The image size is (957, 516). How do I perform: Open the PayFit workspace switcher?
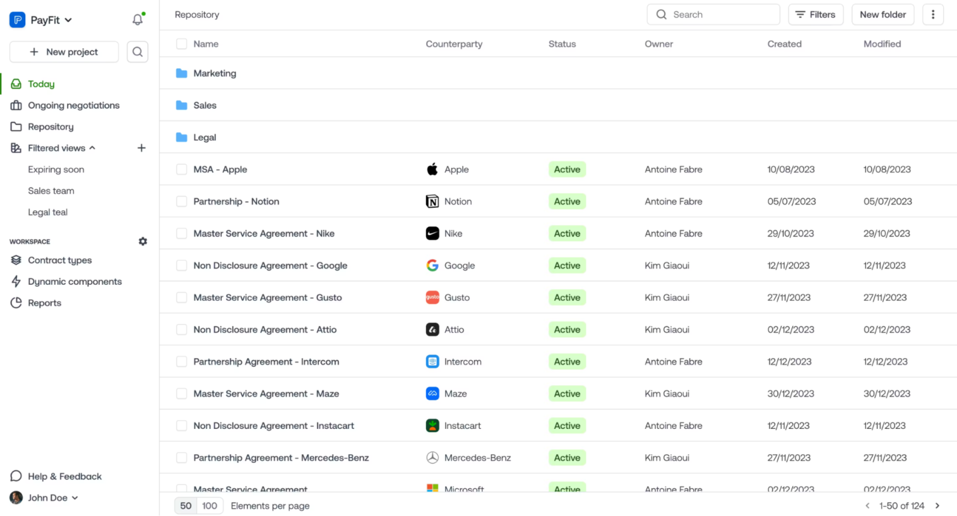pos(41,19)
